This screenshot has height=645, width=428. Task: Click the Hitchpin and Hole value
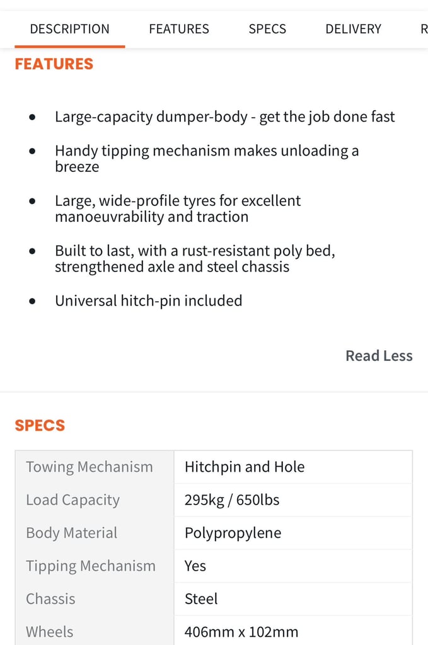[245, 467]
